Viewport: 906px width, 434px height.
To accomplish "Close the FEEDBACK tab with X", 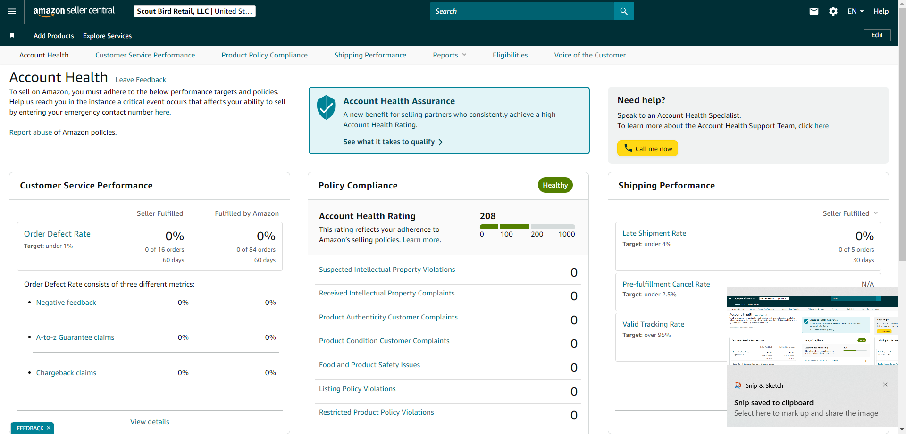I will click(x=49, y=428).
